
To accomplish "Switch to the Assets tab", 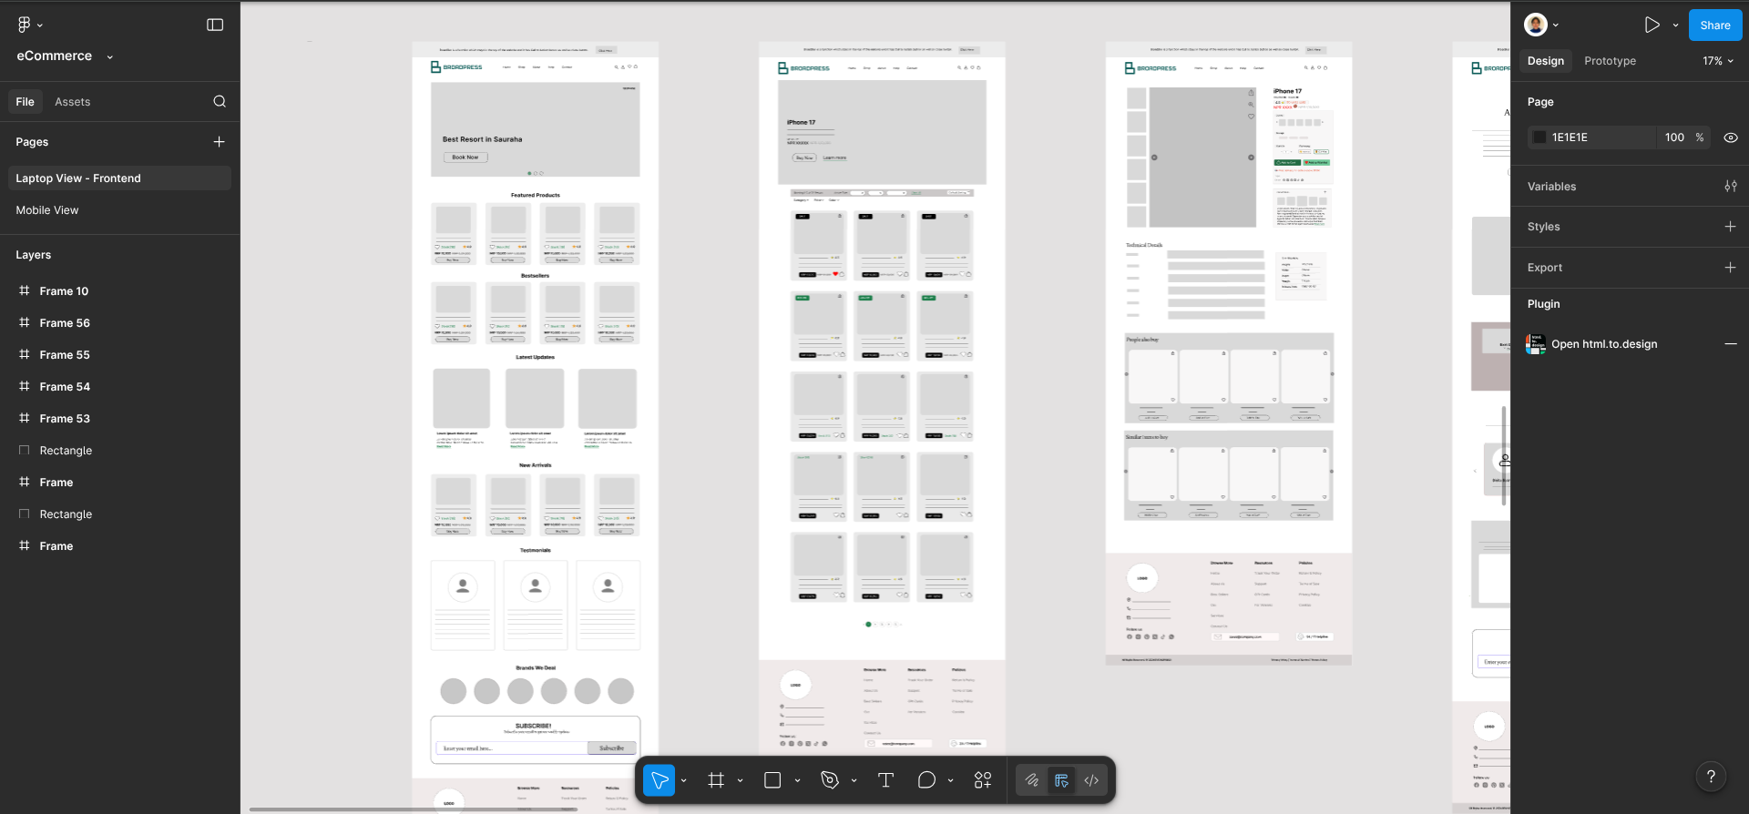I will pyautogui.click(x=72, y=102).
